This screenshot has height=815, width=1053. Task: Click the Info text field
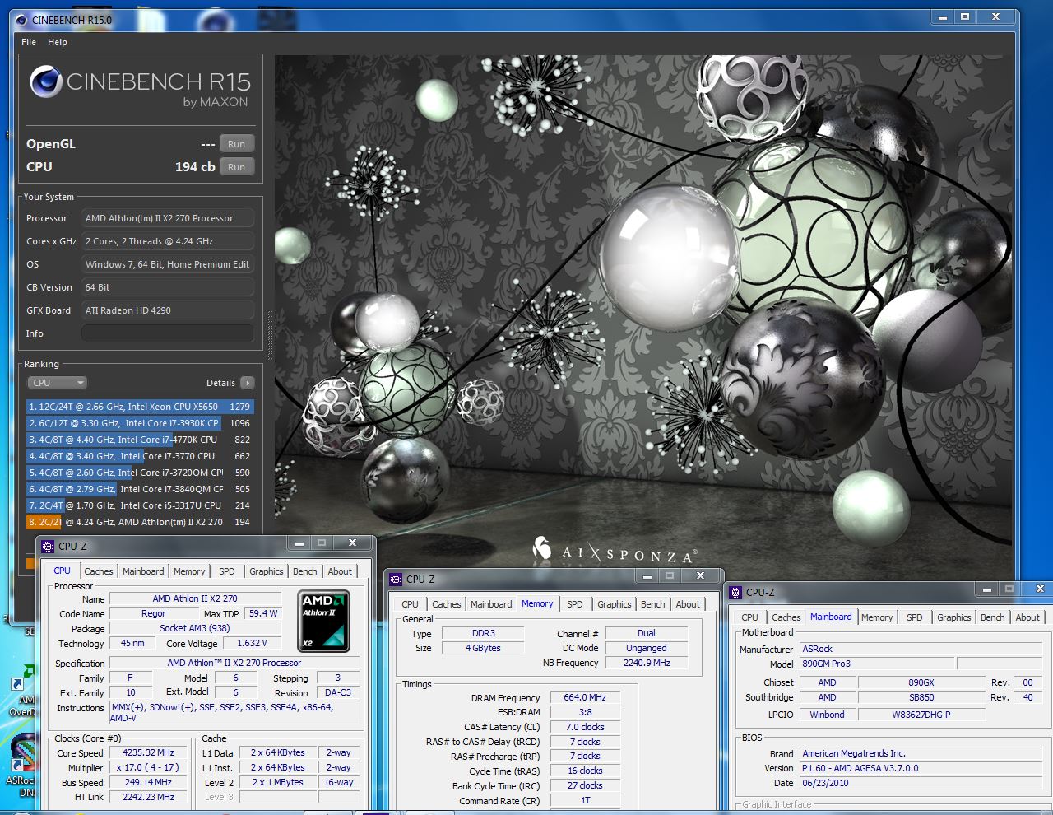(168, 333)
